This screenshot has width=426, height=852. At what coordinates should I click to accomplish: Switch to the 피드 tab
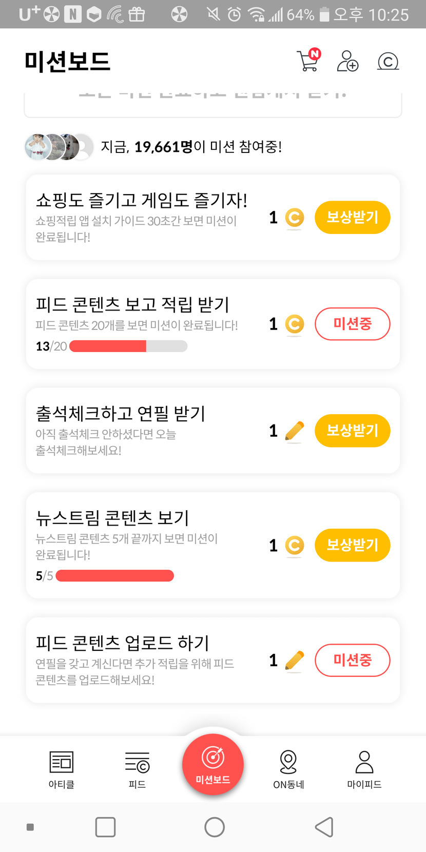pos(137,769)
